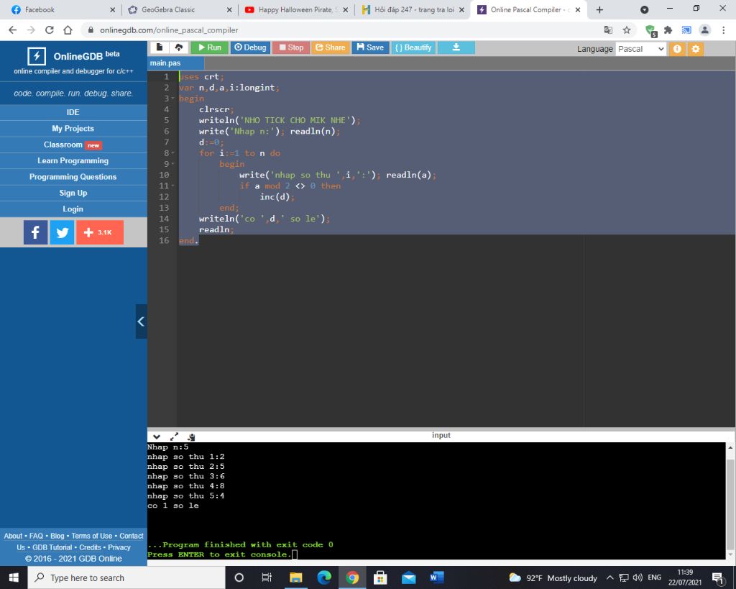736x589 pixels.
Task: Open File Explorer from the taskbar
Action: (x=295, y=577)
